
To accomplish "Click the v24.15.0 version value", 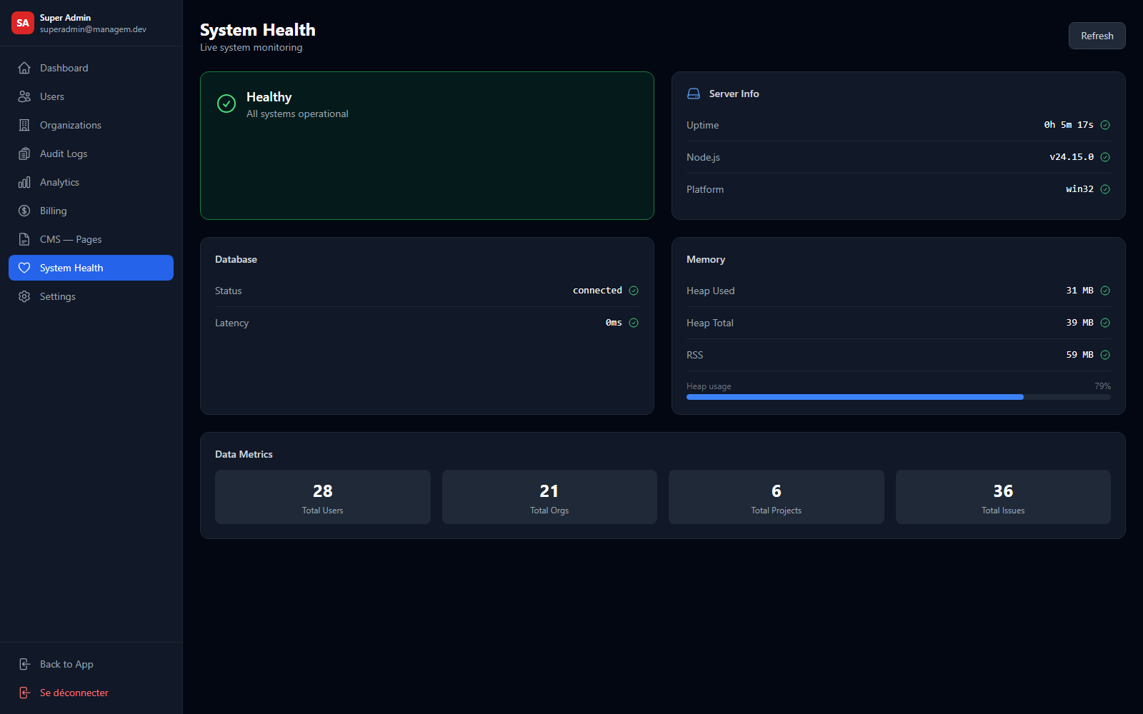I will coord(1072,157).
